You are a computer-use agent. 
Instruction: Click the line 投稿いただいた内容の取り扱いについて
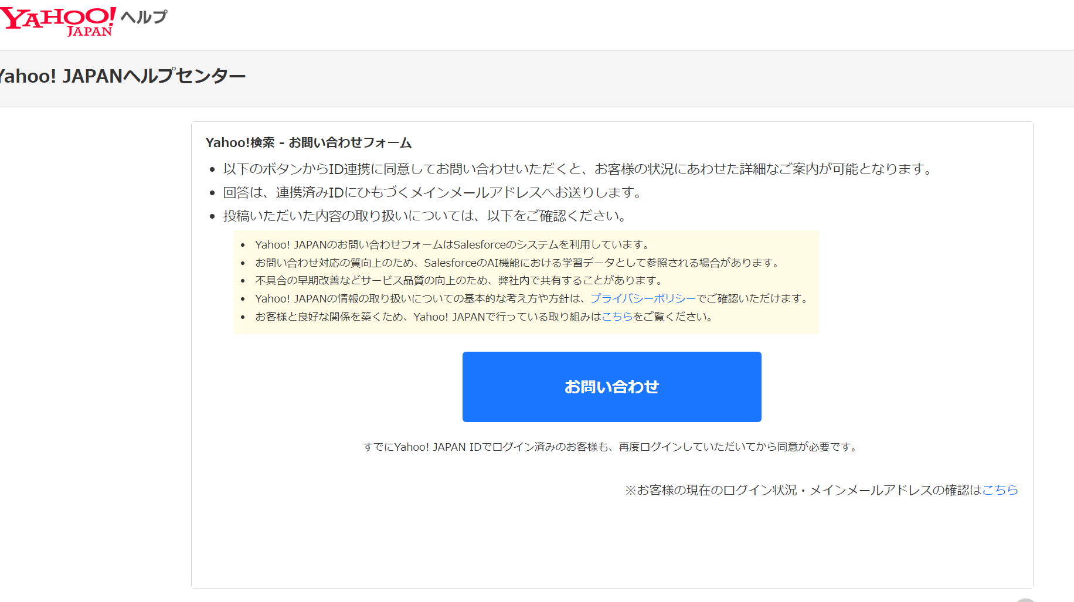pyautogui.click(x=426, y=216)
